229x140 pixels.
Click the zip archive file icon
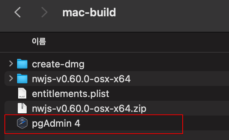pyautogui.click(x=22, y=108)
